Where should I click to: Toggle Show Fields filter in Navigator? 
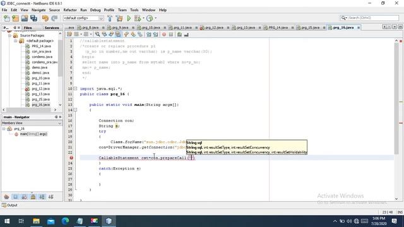pos(15,197)
